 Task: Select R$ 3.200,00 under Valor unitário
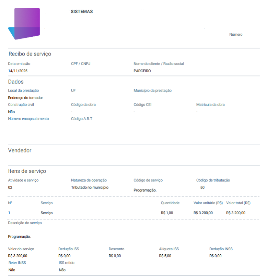click(203, 213)
